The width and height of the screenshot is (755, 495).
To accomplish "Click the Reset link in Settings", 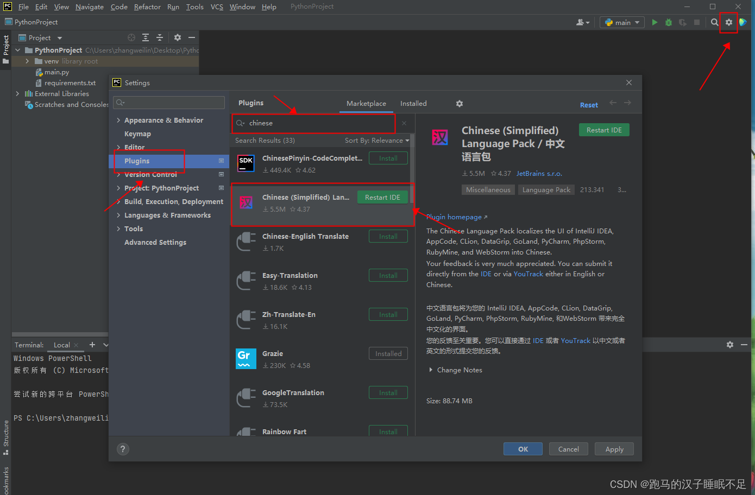I will tap(589, 105).
